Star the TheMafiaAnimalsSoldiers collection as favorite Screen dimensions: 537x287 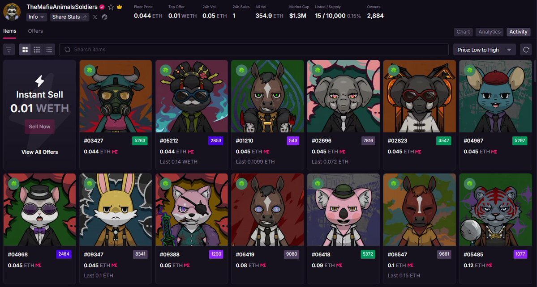111,7
